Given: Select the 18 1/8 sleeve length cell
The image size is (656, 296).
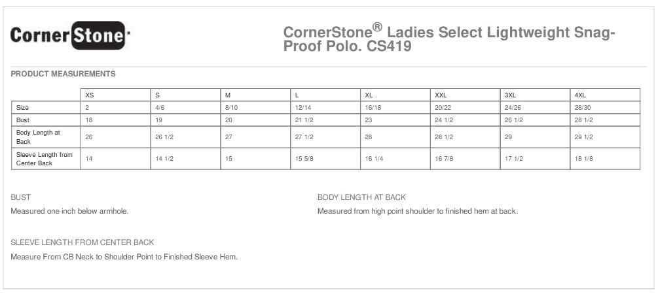Looking at the screenshot, I should pos(583,159).
